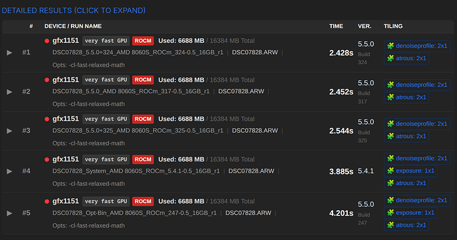Click the ROCM badge in row #3
Image resolution: width=457 pixels, height=240 pixels.
143,119
